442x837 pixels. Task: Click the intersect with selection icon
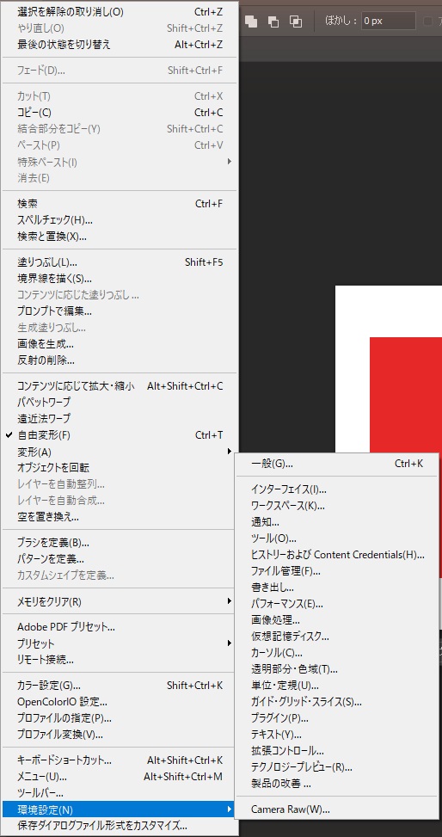[x=295, y=22]
